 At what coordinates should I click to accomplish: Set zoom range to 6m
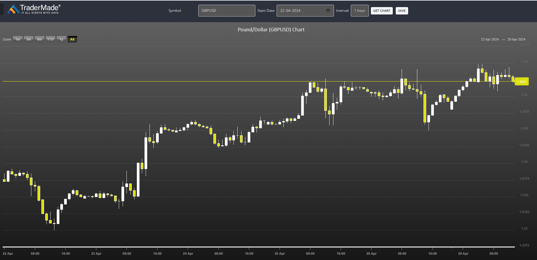pyautogui.click(x=40, y=39)
